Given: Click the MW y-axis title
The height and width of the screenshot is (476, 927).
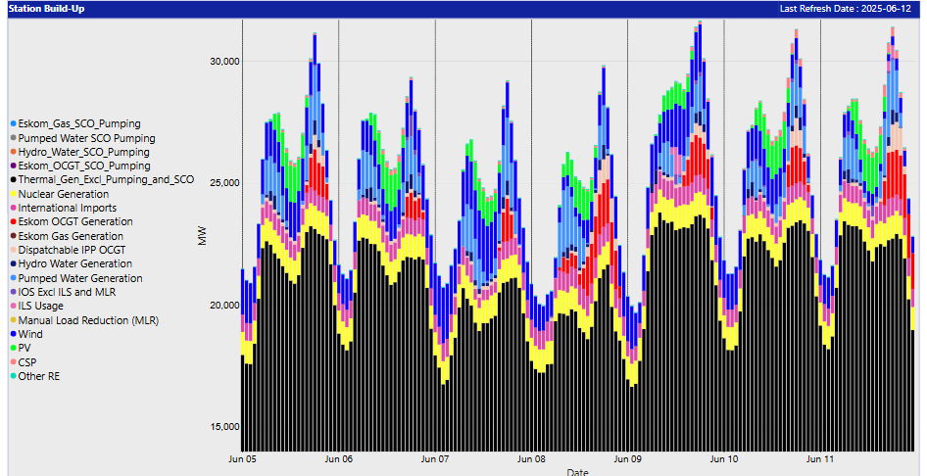Looking at the screenshot, I should point(203,236).
